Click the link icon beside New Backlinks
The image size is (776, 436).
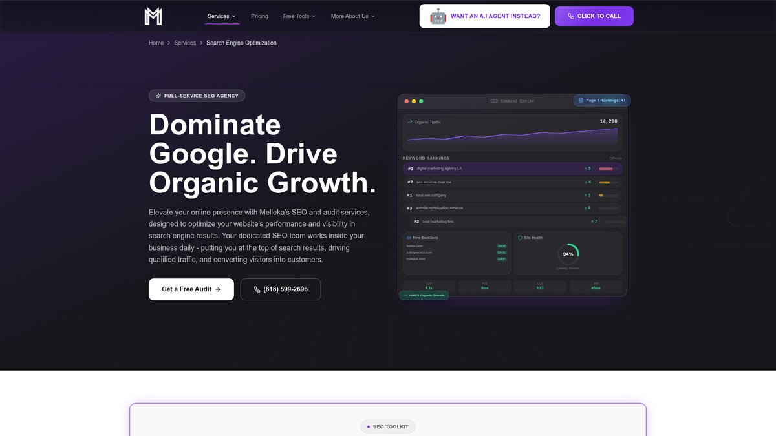coord(409,238)
